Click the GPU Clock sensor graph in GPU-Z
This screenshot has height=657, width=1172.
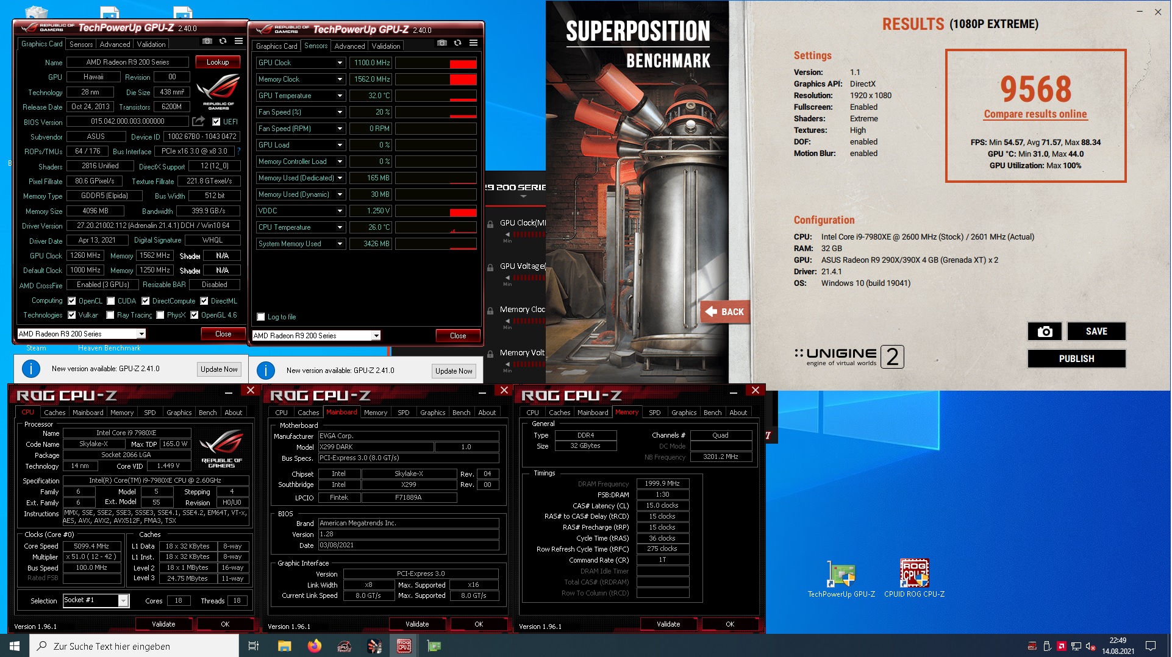click(436, 63)
